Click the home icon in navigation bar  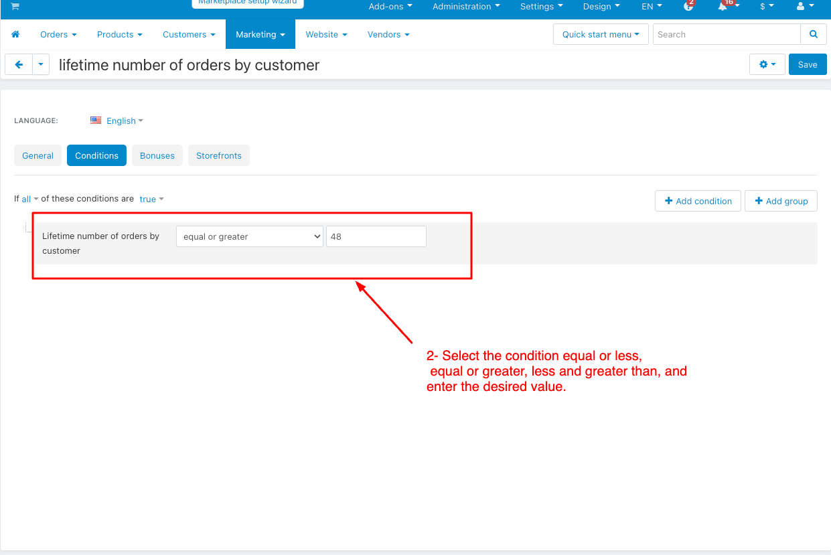(15, 34)
